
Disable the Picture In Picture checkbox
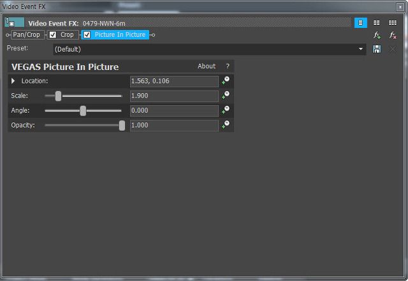87,34
